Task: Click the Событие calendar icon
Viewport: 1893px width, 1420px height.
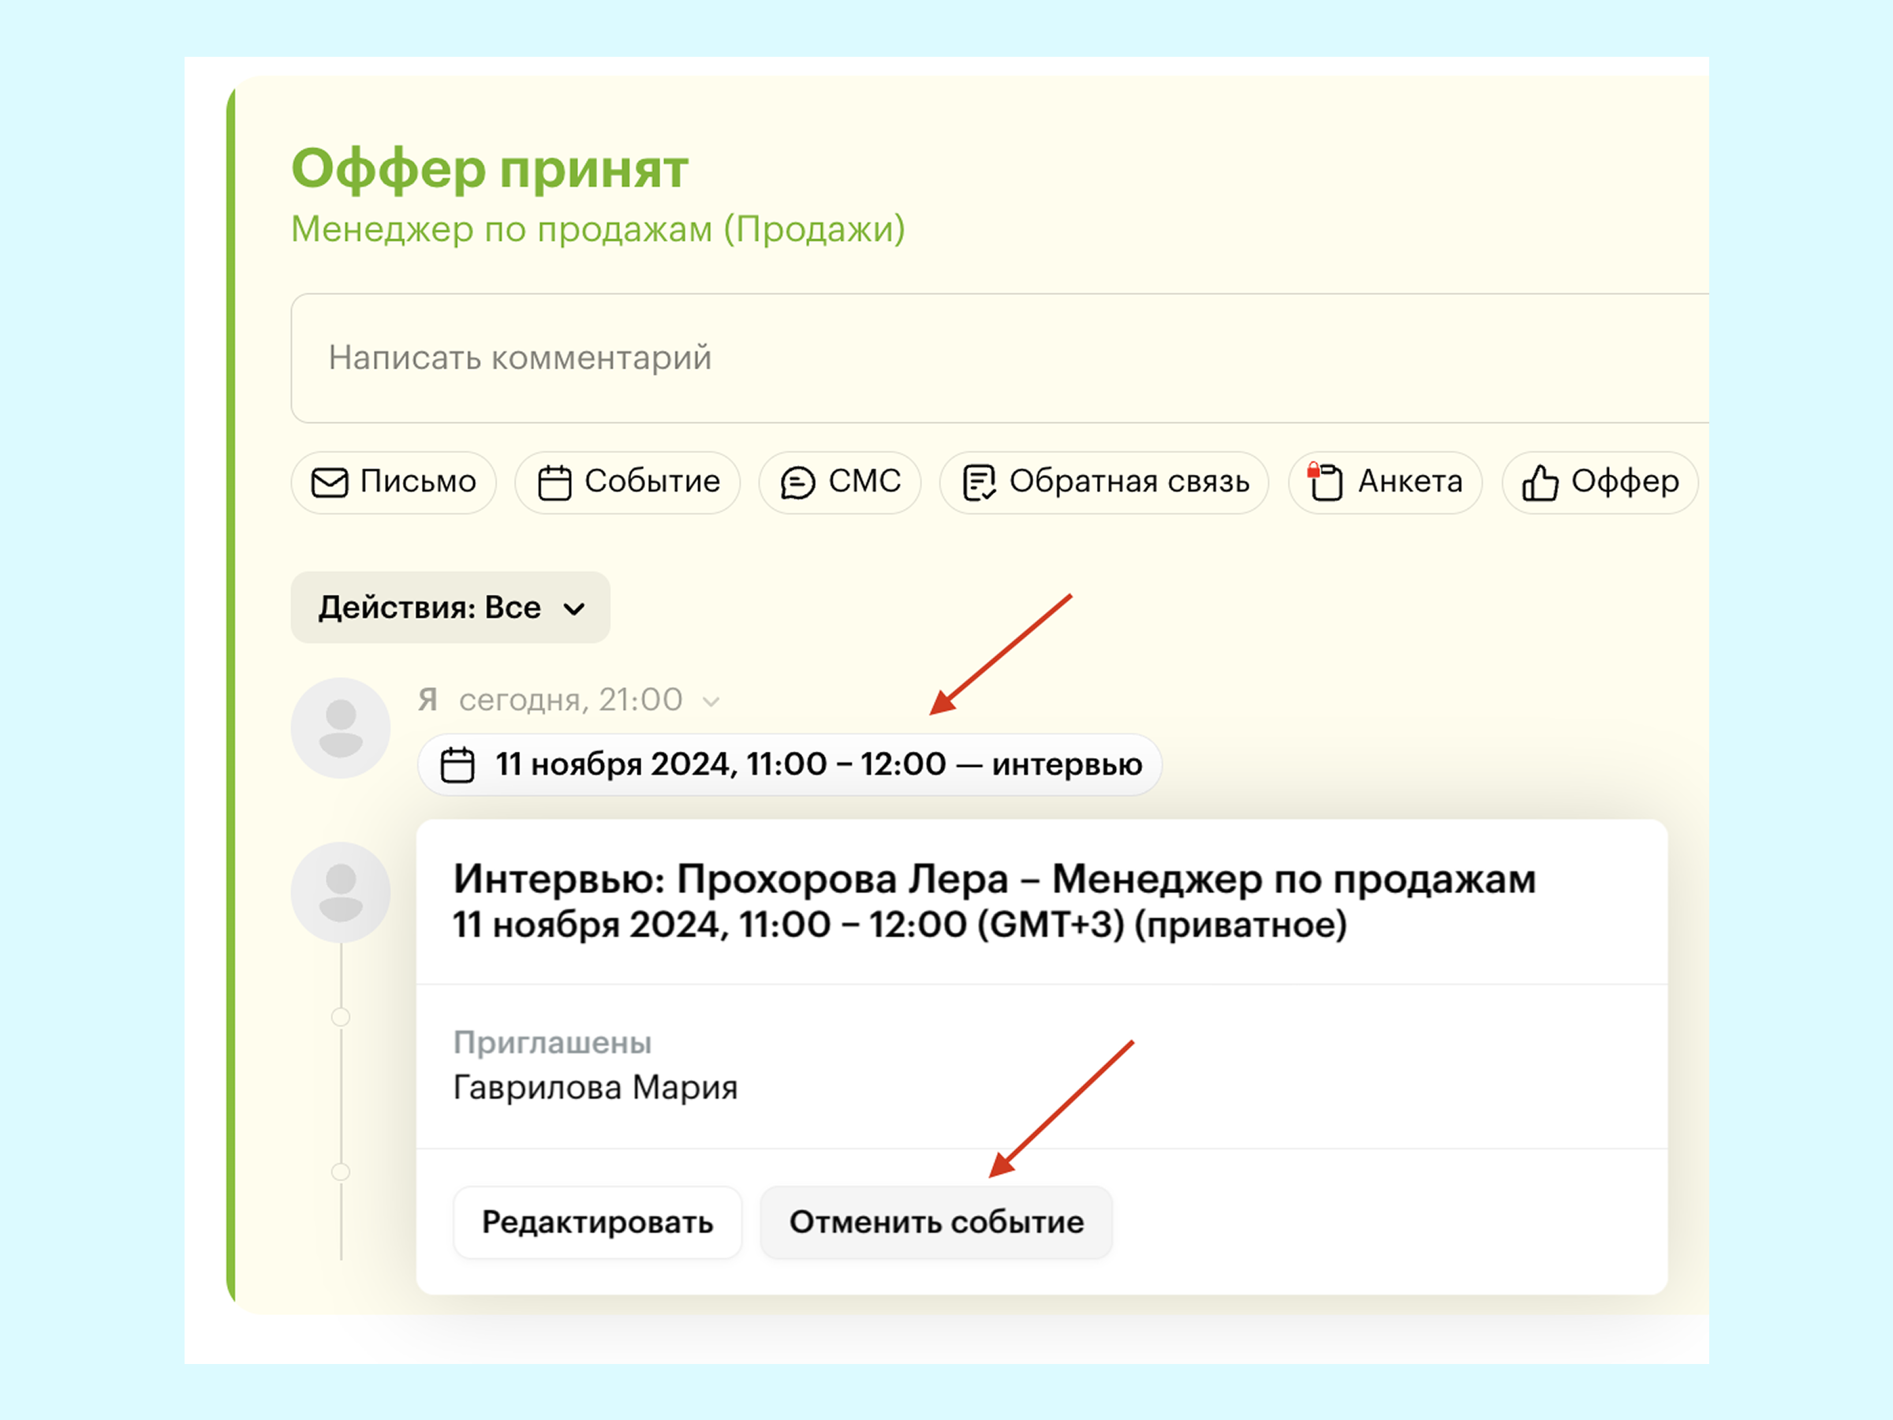Action: pos(554,483)
